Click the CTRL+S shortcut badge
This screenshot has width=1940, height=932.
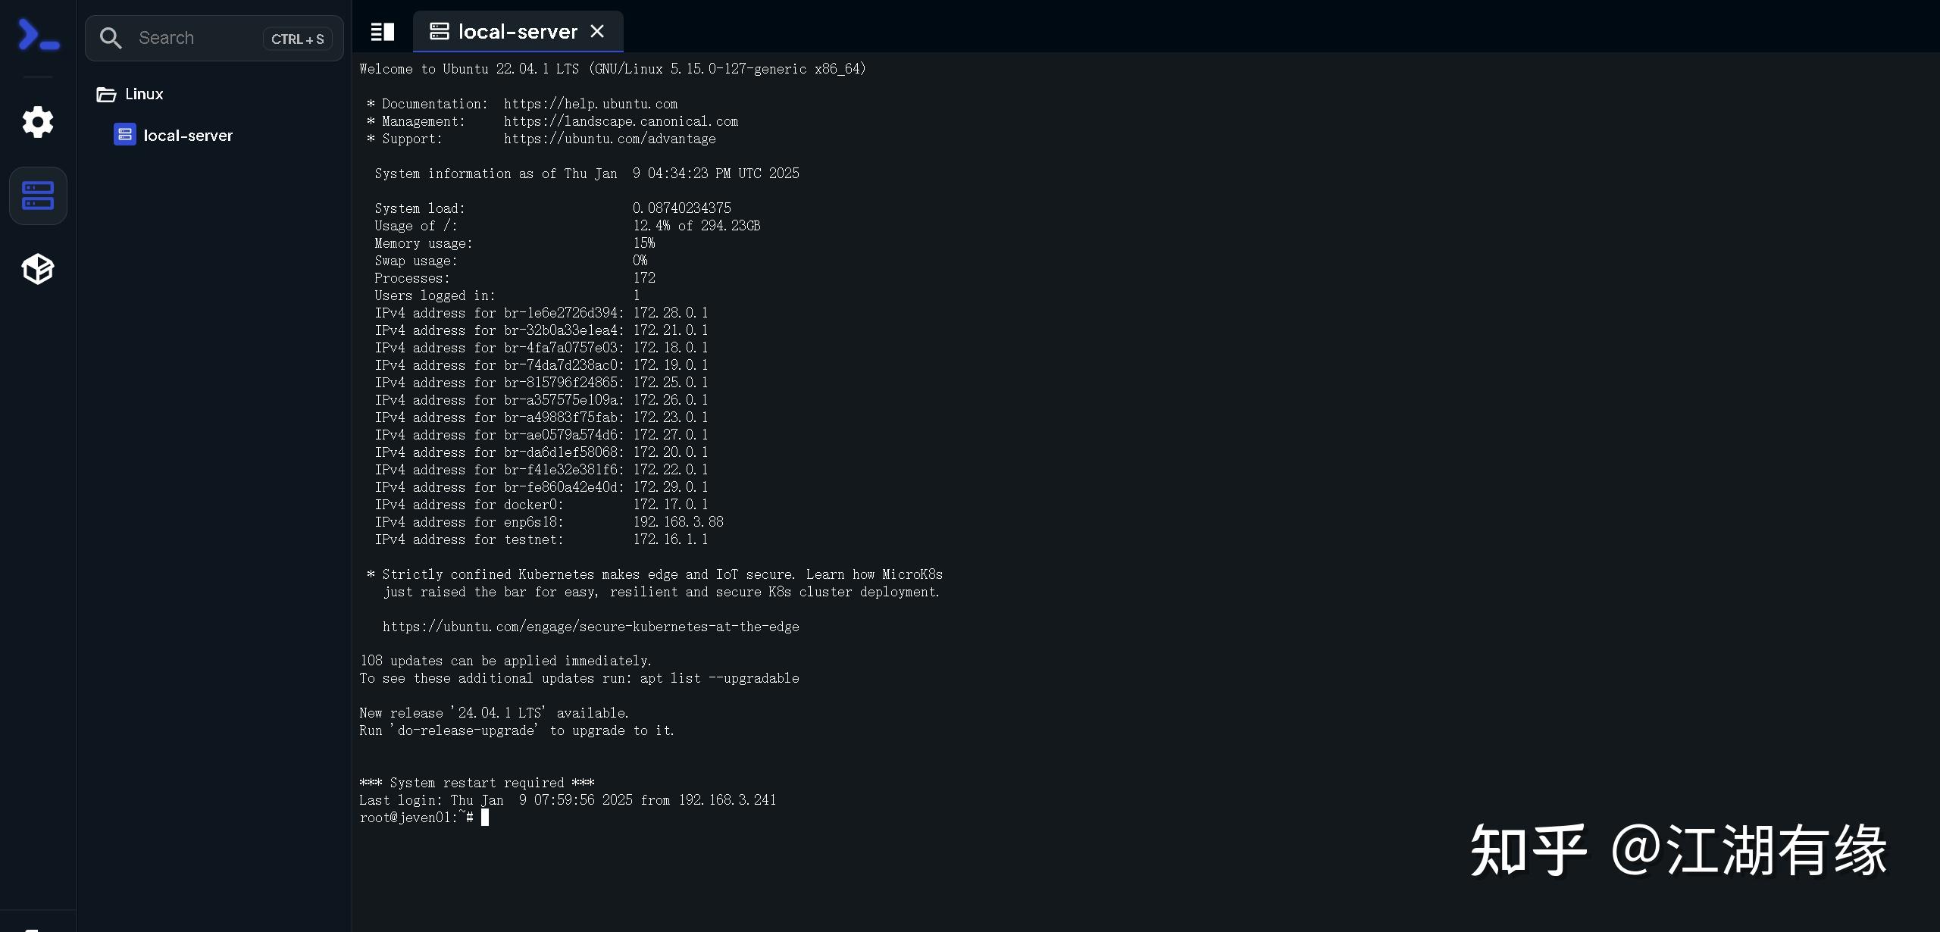tap(296, 38)
